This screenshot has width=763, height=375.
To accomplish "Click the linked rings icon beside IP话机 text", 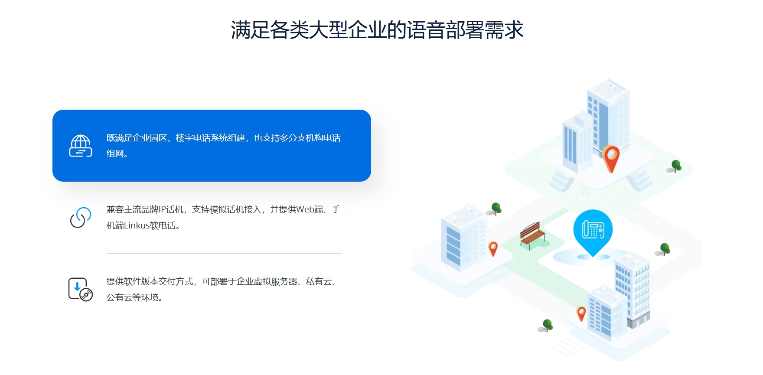I will tap(81, 217).
